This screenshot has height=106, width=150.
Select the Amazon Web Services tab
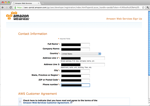click(x=26, y=3)
